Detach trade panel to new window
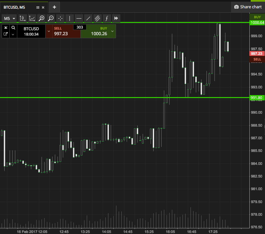This screenshot has width=265, height=234. [6, 34]
